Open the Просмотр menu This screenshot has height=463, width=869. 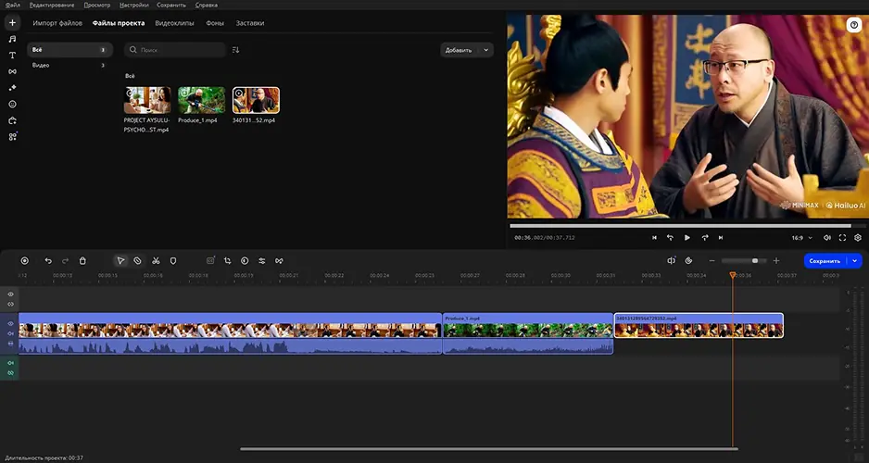(97, 5)
